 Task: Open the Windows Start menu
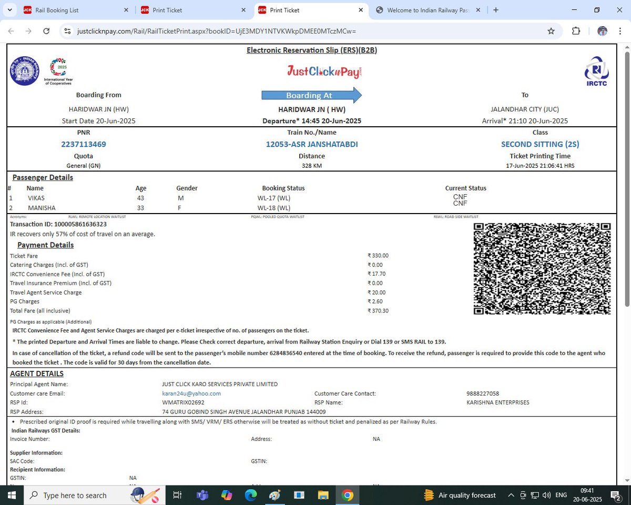12,495
